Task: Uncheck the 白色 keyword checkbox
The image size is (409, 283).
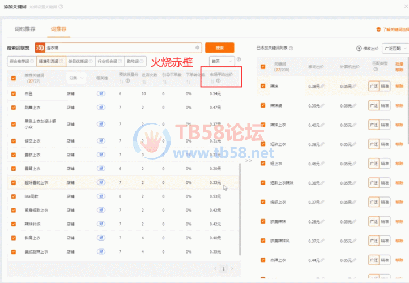Action: pos(14,93)
